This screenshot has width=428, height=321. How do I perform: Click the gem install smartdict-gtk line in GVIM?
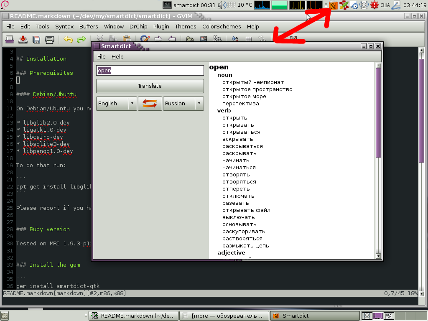[x=58, y=286]
